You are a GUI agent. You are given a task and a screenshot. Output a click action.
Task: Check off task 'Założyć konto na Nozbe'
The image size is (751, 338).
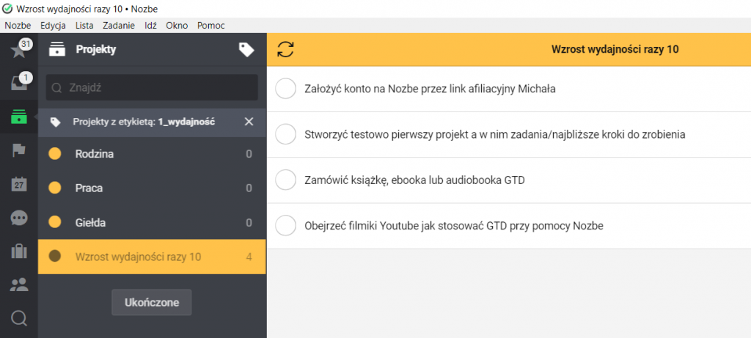tap(285, 89)
